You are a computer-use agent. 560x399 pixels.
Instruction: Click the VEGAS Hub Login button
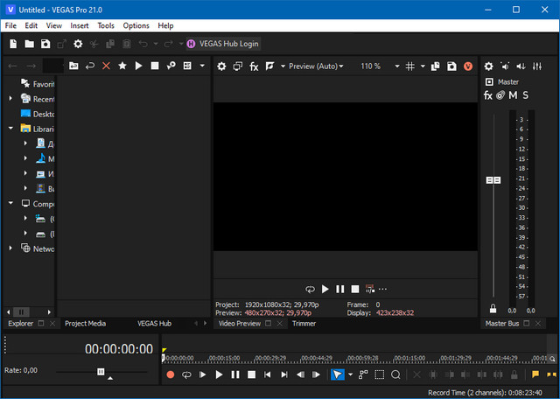[223, 44]
